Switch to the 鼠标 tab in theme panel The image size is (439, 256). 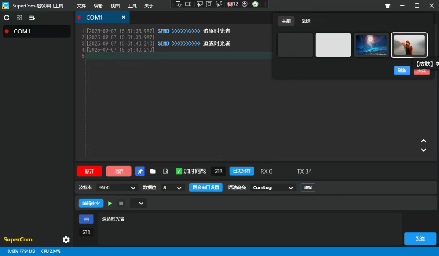click(306, 21)
